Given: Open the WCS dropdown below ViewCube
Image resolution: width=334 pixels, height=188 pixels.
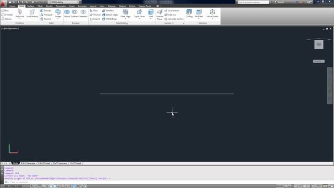Looking at the screenshot, I should [319, 61].
